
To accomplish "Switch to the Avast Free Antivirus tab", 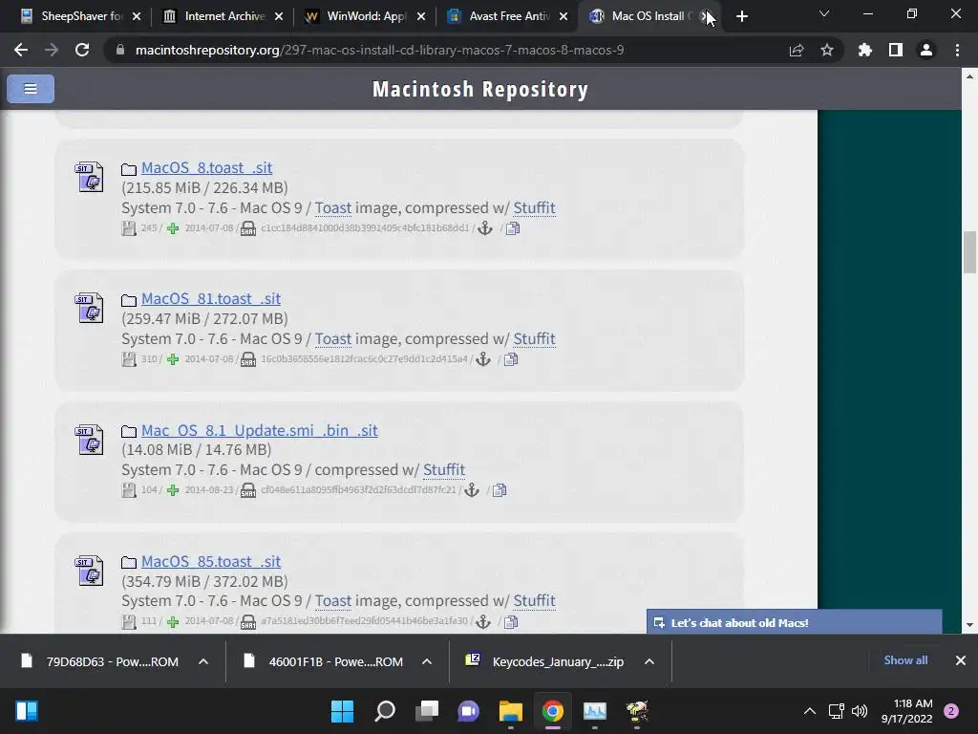I will 507,16.
